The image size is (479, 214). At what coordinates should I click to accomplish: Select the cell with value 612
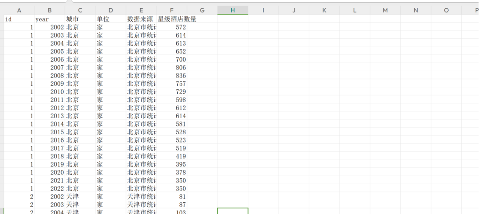coord(172,108)
